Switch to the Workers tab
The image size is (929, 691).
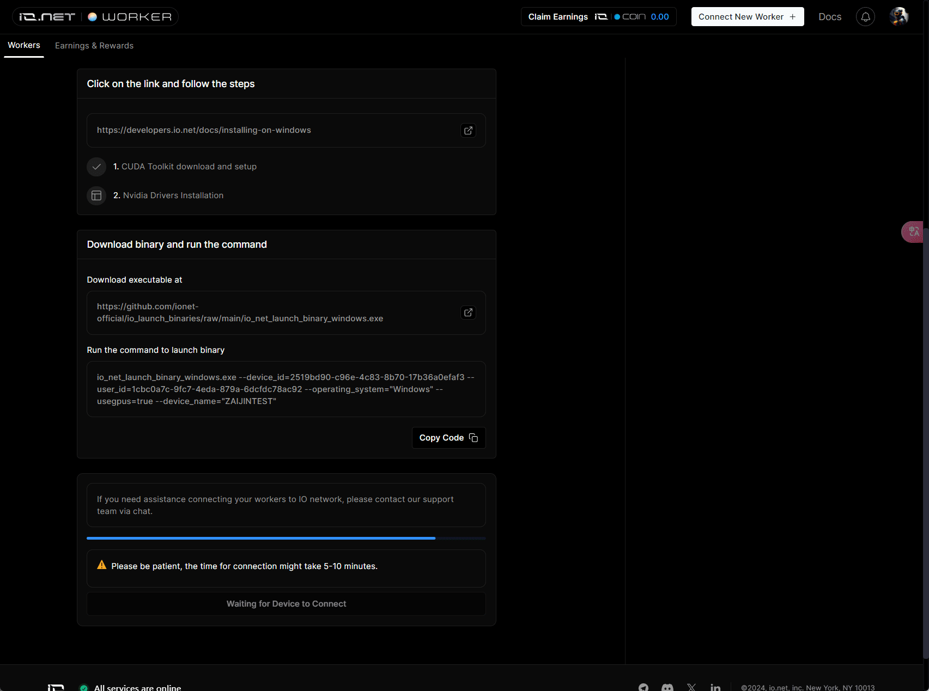[24, 45]
